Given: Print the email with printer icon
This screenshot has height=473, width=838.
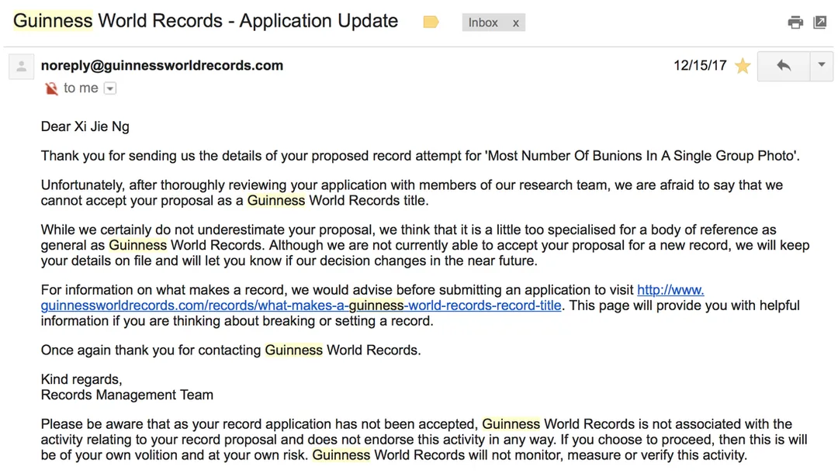Looking at the screenshot, I should tap(795, 22).
